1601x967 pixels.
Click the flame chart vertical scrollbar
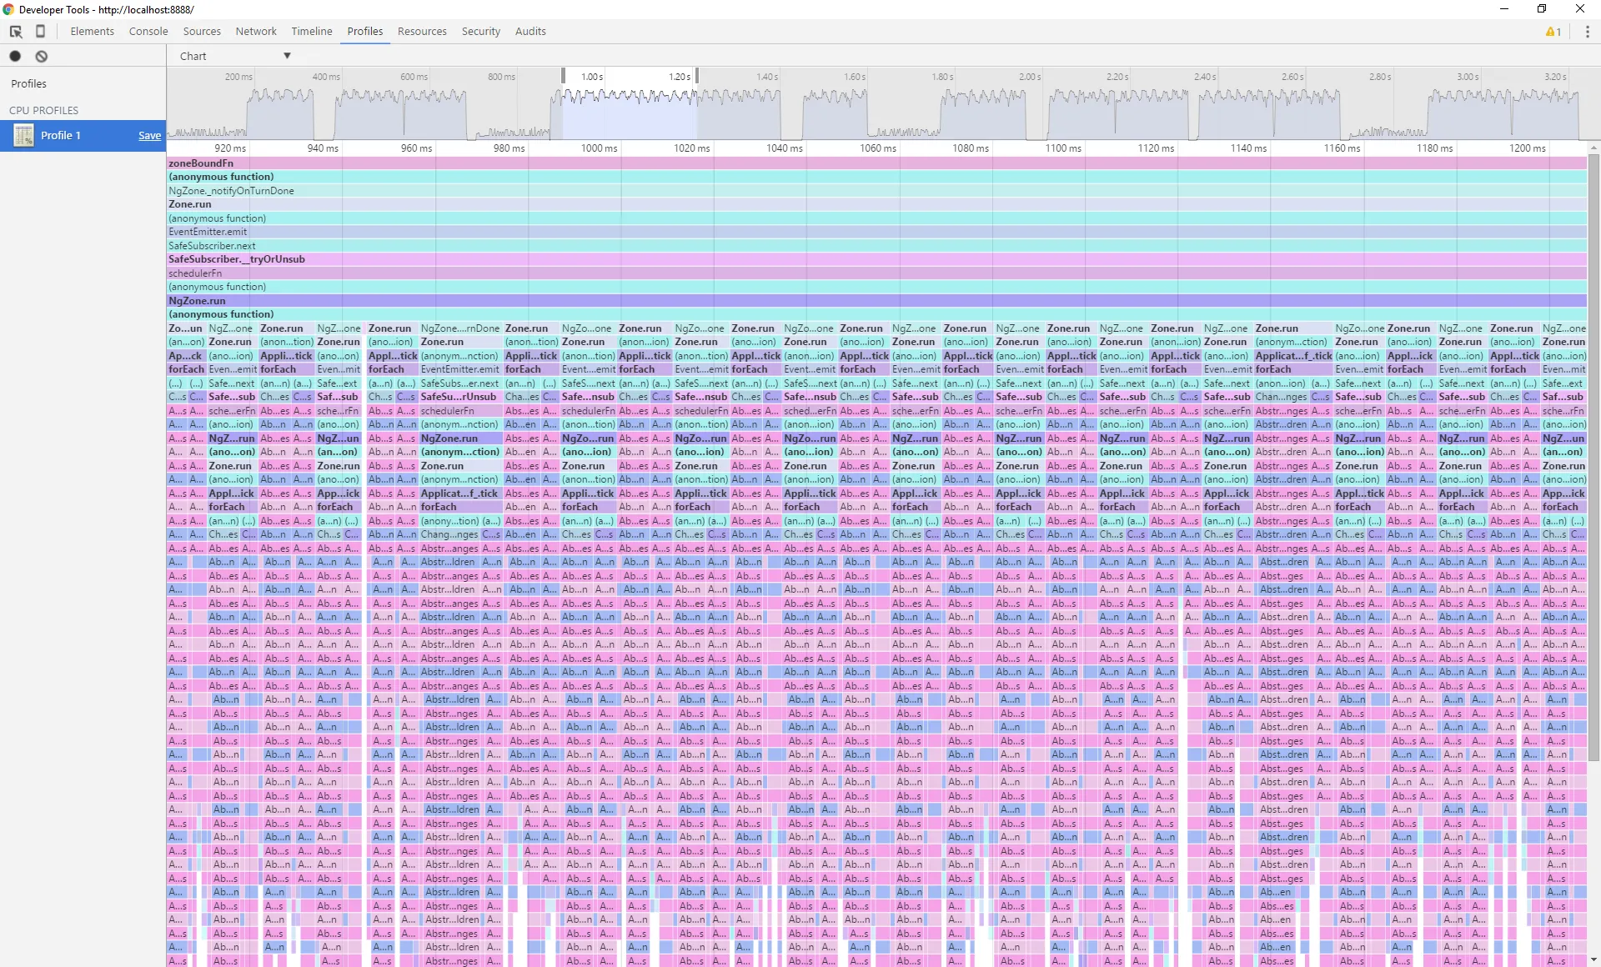click(x=1593, y=458)
